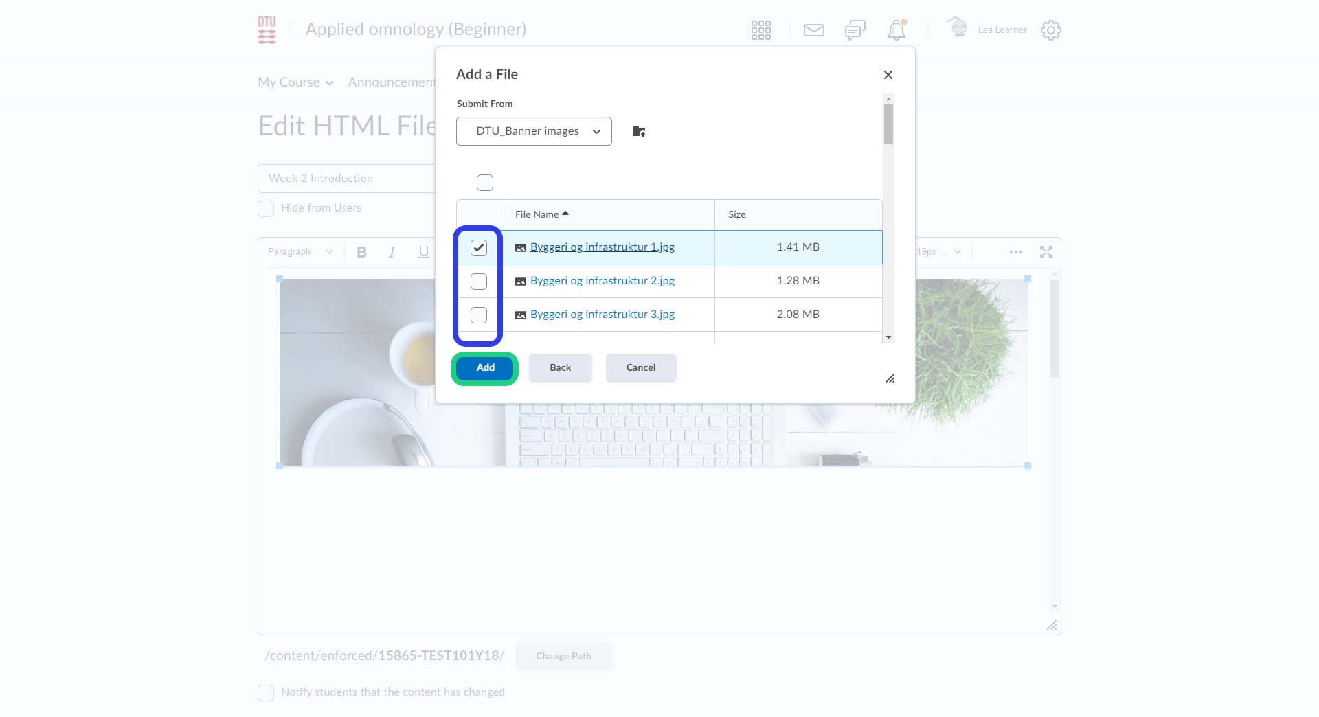Open the Paragraph format dropdown
Screen dimensions: 1319x717
300,252
